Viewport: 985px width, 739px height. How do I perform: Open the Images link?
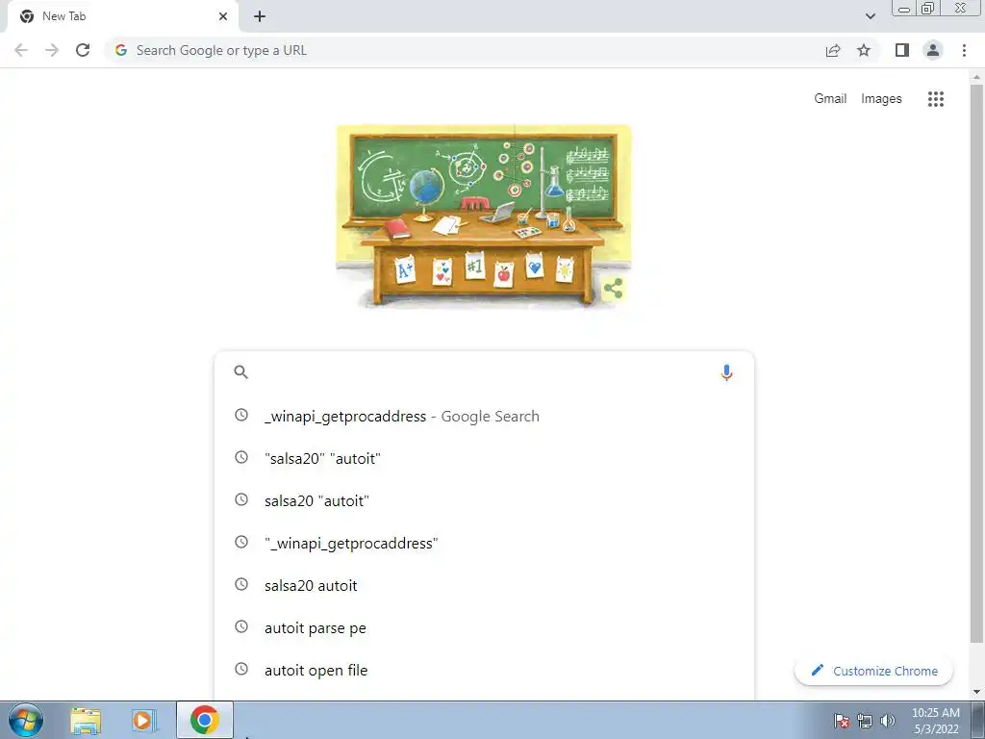[881, 99]
